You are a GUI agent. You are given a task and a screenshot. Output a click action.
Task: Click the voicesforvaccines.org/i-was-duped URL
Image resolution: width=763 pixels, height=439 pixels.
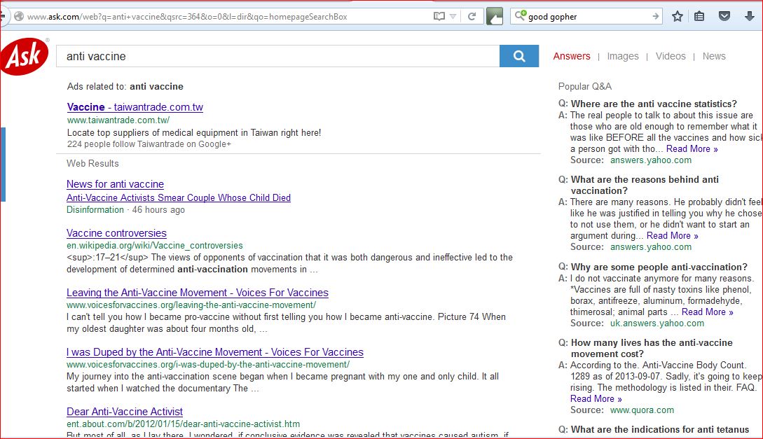point(208,365)
